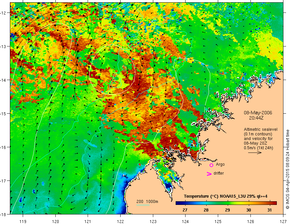The height and width of the screenshot is (224, 290).
Task: Click longitude axis label 123
Action: pyautogui.click(x=153, y=222)
